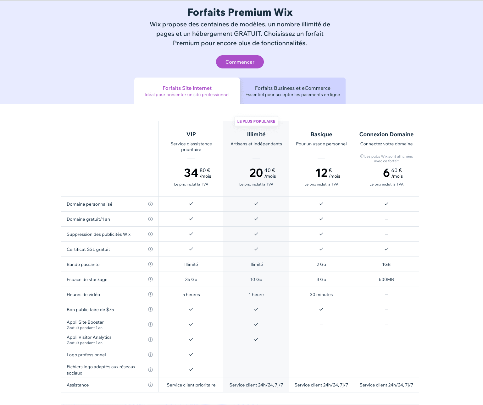Open info icon beside Domaine gratuit/1 an
Screen dimensions: 483x405
pos(150,219)
